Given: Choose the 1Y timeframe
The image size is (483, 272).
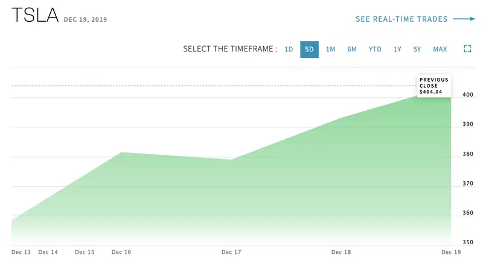Looking at the screenshot, I should point(397,50).
